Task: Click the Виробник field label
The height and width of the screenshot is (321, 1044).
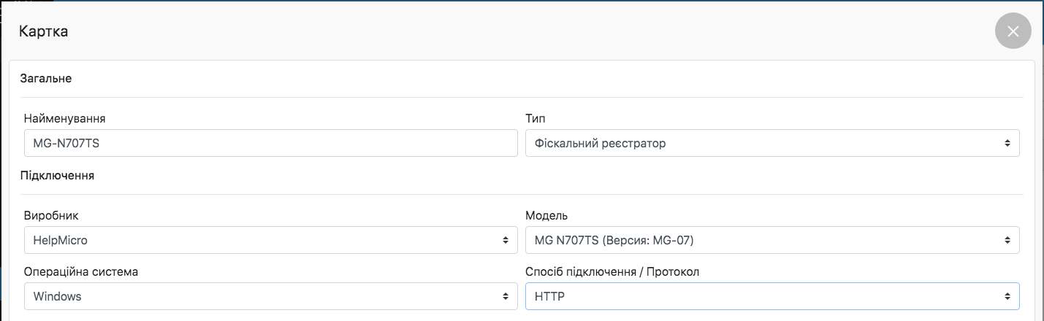Action: tap(53, 215)
